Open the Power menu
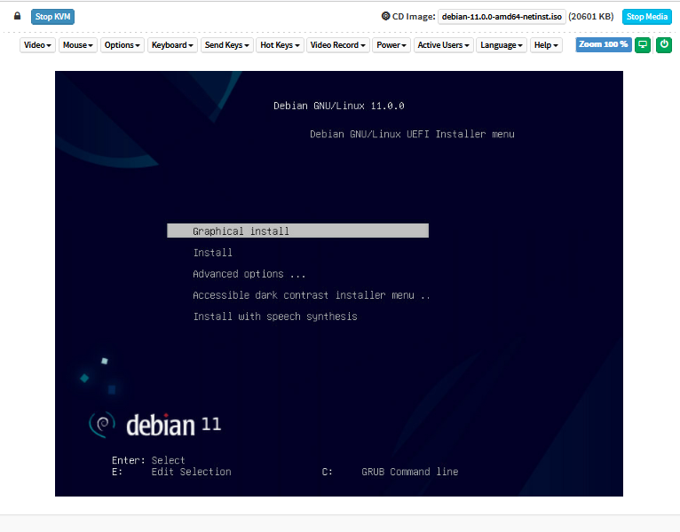The image size is (680, 532). [391, 45]
